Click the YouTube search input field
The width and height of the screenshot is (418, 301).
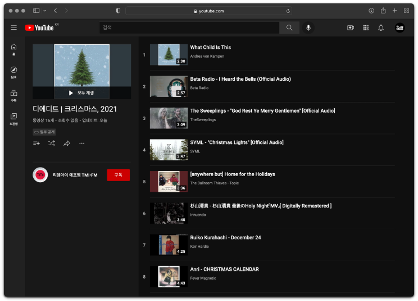click(x=189, y=27)
